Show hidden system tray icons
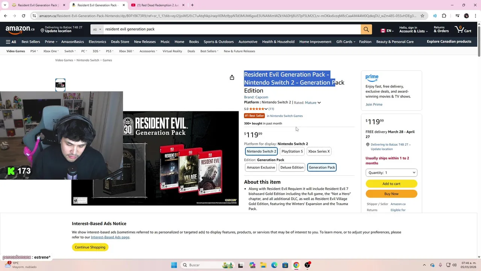481x271 pixels. point(424,265)
